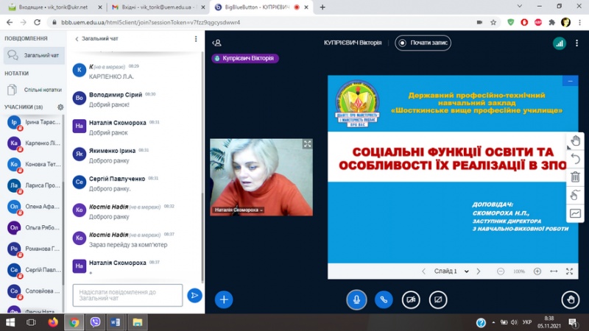Click the address bar URL
The height and width of the screenshot is (331, 589).
tap(150, 23)
